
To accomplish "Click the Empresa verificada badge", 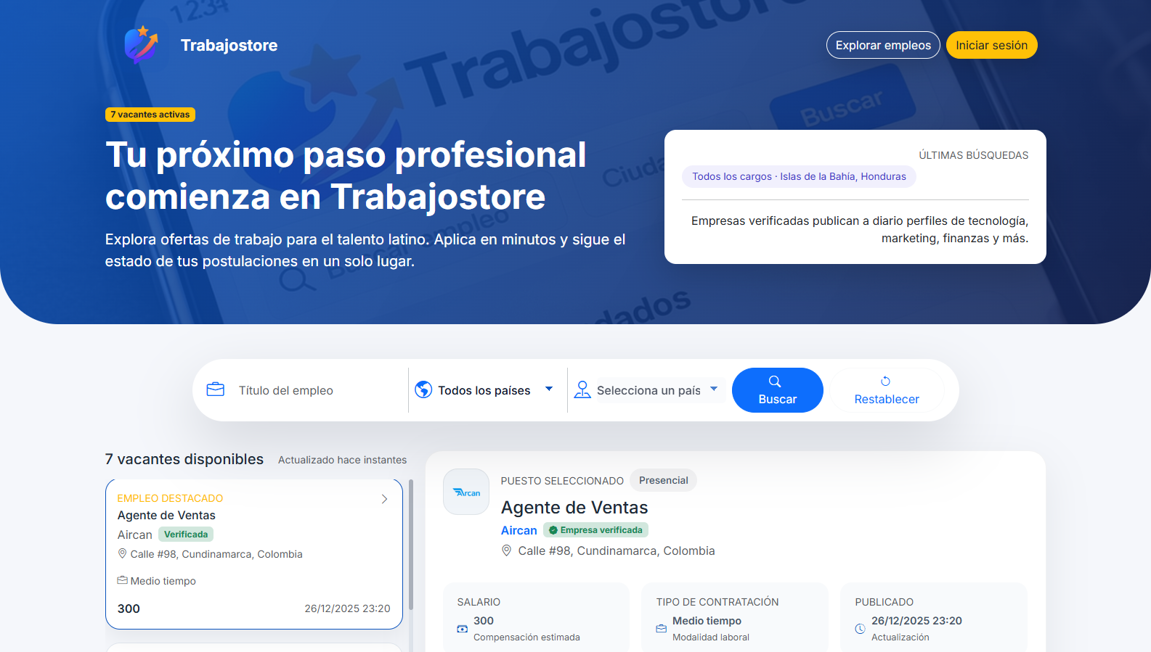I will [595, 530].
